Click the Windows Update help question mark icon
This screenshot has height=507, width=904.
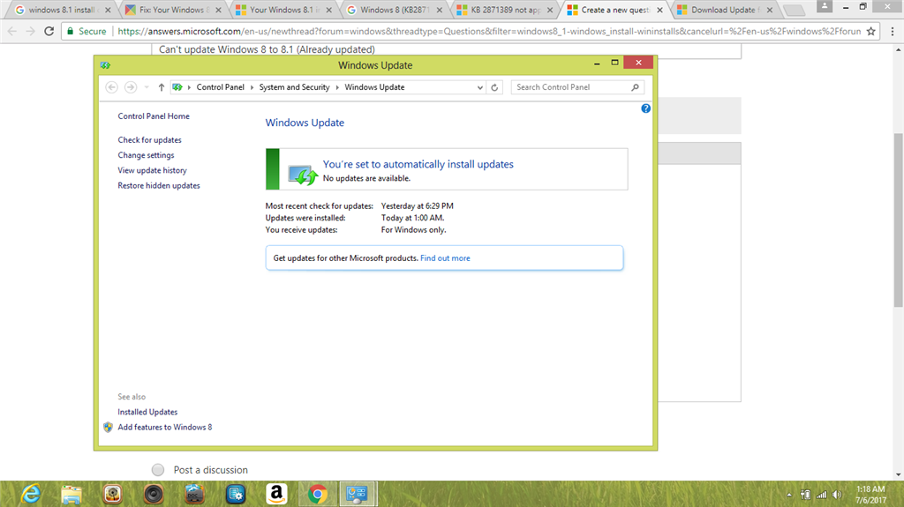click(645, 108)
